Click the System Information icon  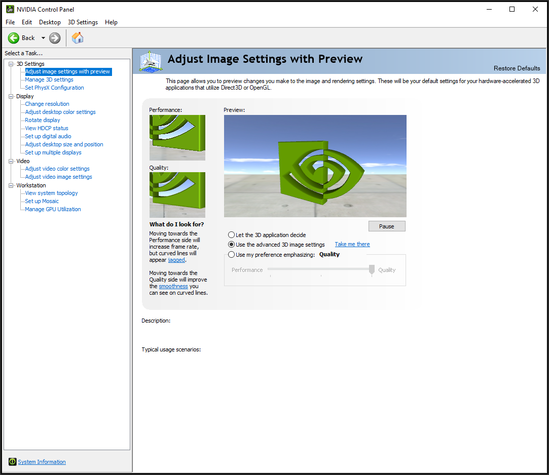pos(13,462)
